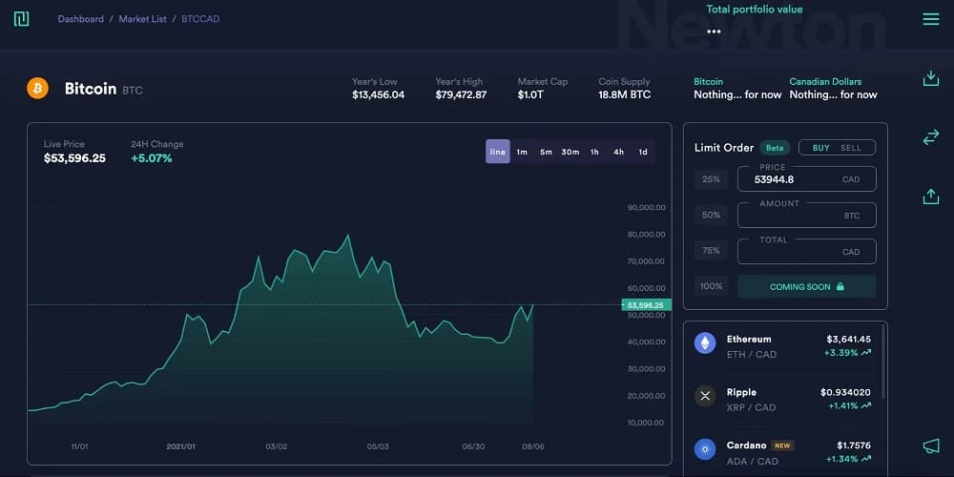The image size is (954, 477).
Task: Select BUY in the order toggle
Action: pyautogui.click(x=820, y=148)
